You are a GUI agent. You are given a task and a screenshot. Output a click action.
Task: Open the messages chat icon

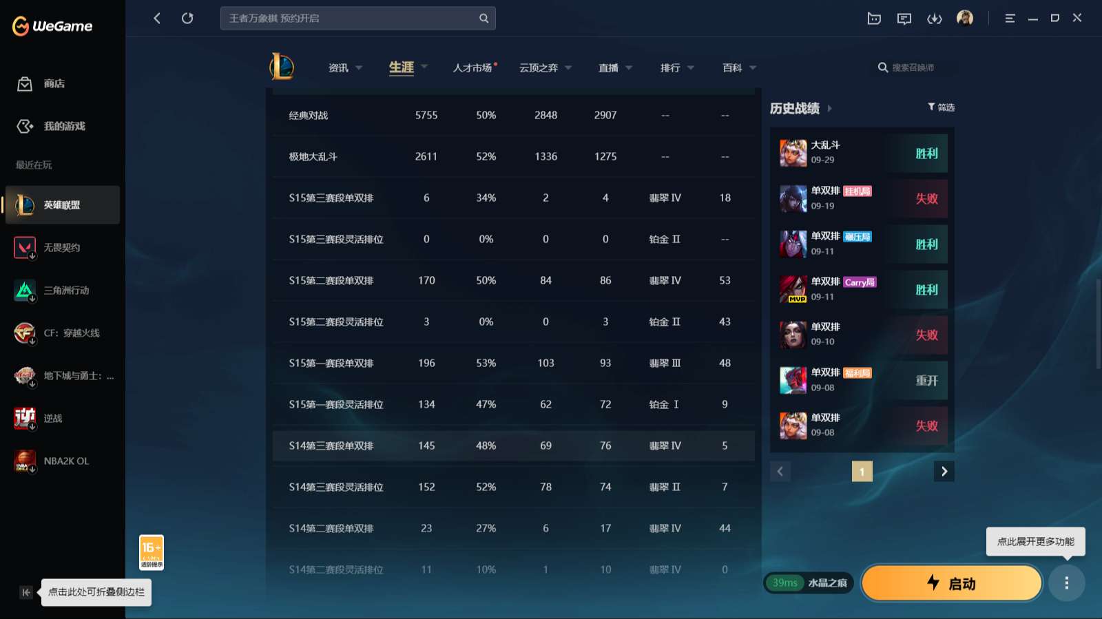(x=904, y=19)
